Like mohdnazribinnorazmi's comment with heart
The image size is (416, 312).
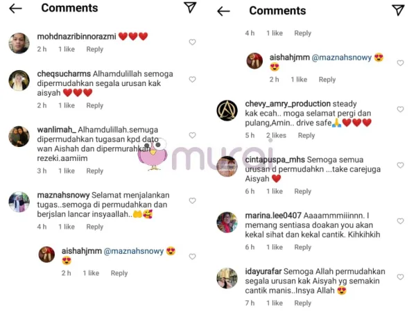coord(192,42)
